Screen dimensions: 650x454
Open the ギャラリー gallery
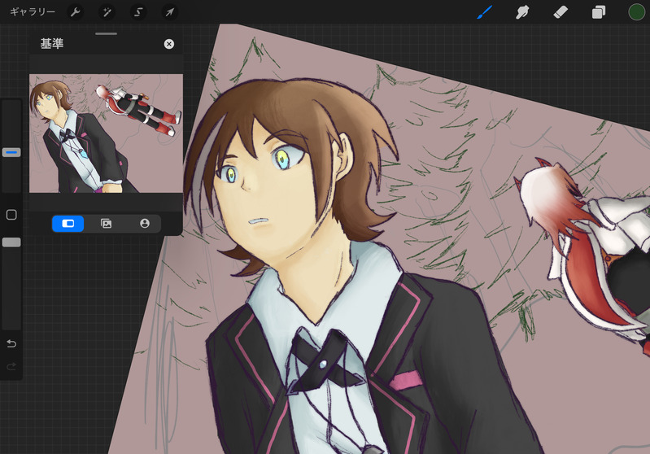coord(33,12)
